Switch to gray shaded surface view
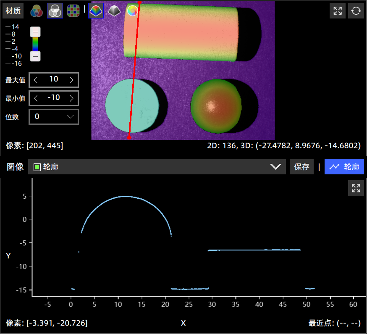The height and width of the screenshot is (334, 367). (114, 11)
